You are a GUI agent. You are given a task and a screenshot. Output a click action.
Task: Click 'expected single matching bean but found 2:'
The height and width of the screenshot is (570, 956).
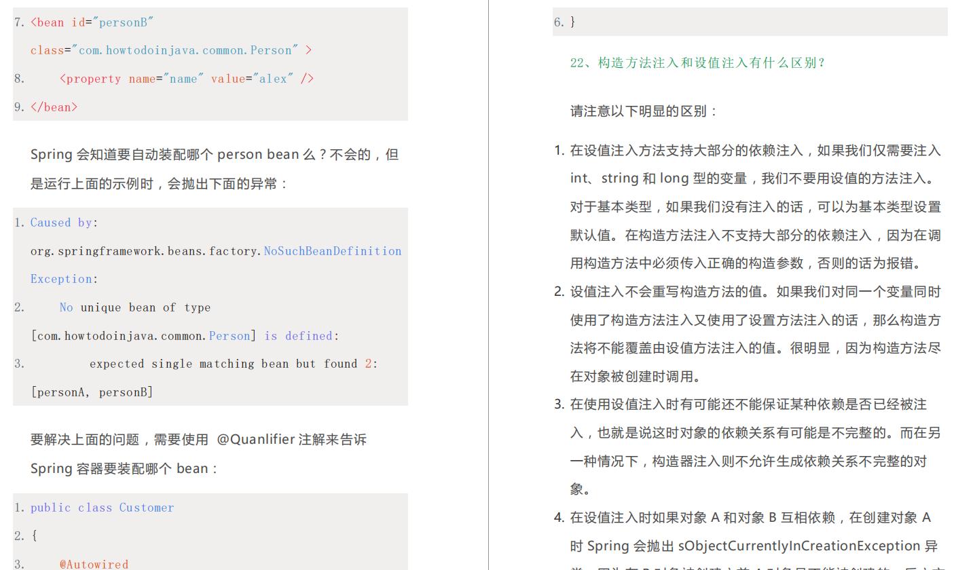(234, 364)
